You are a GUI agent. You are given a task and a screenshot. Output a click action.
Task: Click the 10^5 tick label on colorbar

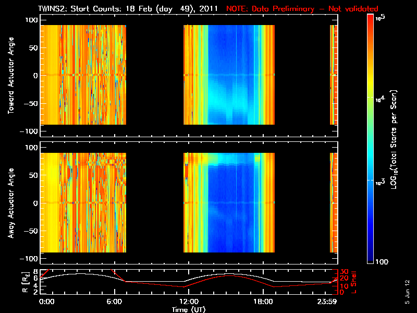tap(381, 18)
